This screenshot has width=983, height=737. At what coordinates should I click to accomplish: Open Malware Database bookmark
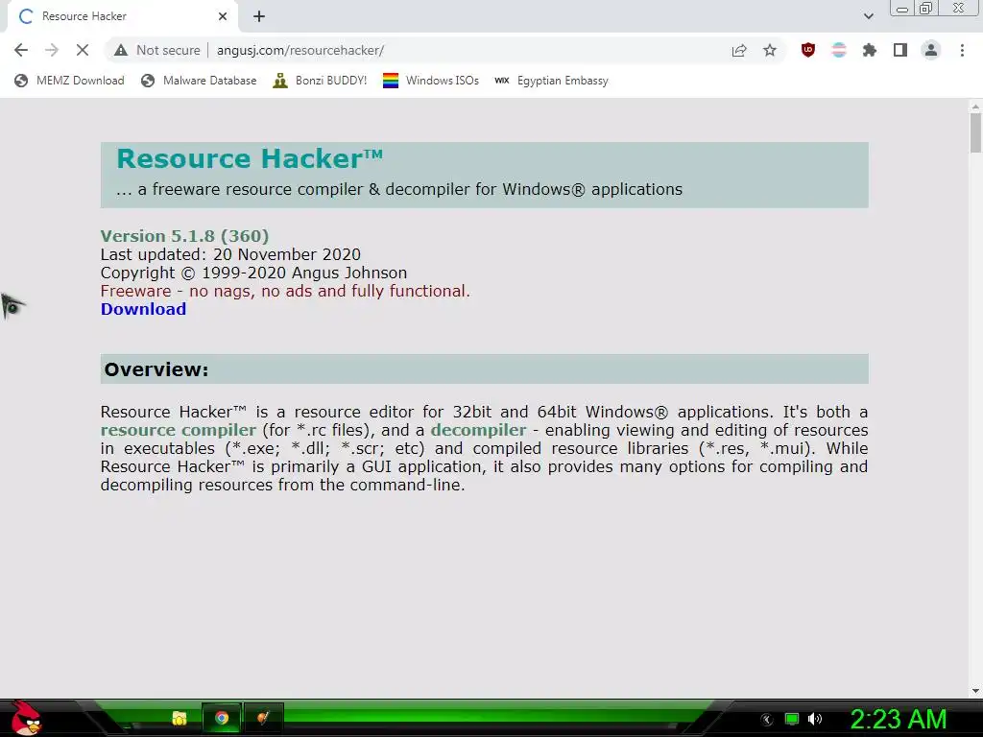(199, 81)
